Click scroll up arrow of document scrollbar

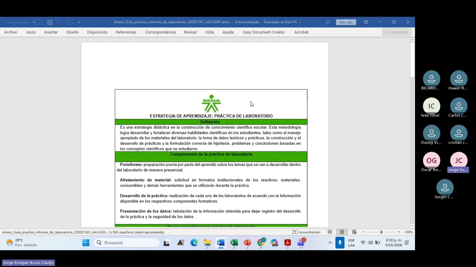tap(412, 40)
